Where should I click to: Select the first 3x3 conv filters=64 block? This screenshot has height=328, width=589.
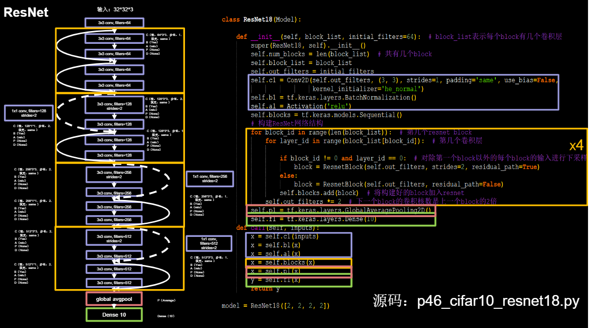(113, 37)
